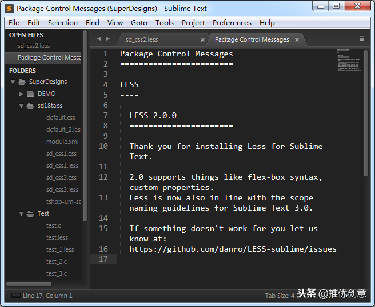The image size is (375, 307).
Task: Open the Goto menu
Action: [x=139, y=23]
